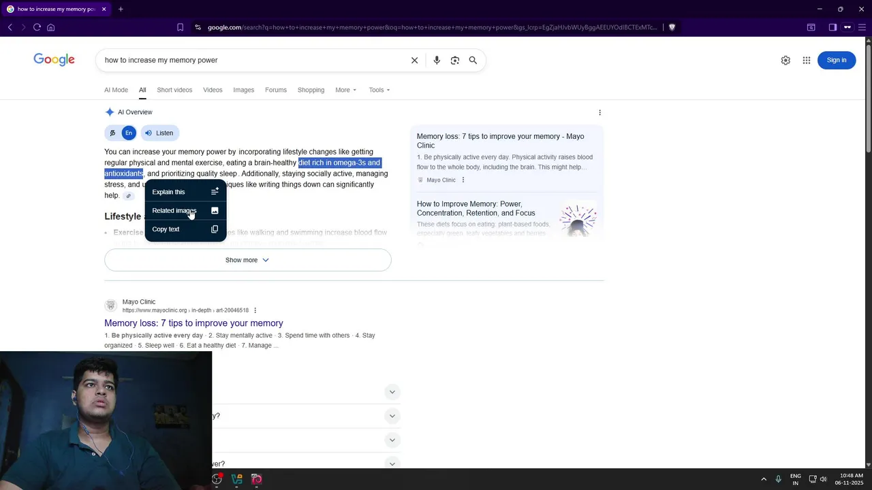Toggle the browser sidebar panel

point(832,27)
